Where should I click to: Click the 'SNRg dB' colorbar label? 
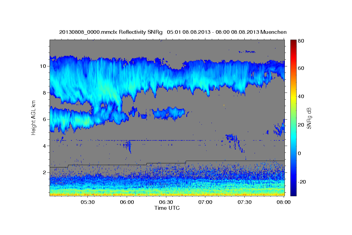(x=309, y=118)
